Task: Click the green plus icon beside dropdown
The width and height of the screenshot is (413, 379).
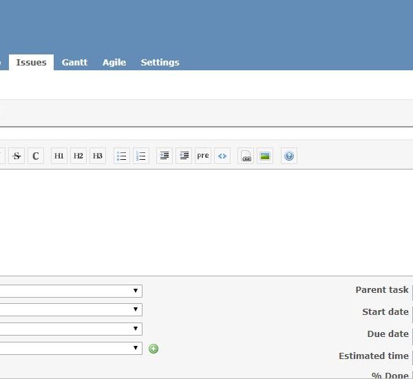Action: pos(153,349)
